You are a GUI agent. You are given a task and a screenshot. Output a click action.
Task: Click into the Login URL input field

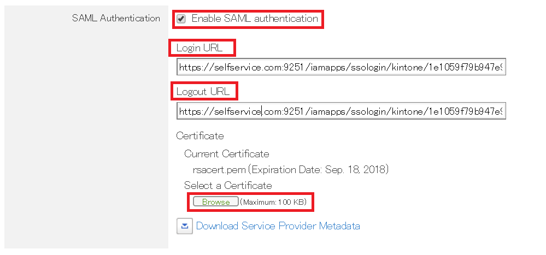click(340, 67)
